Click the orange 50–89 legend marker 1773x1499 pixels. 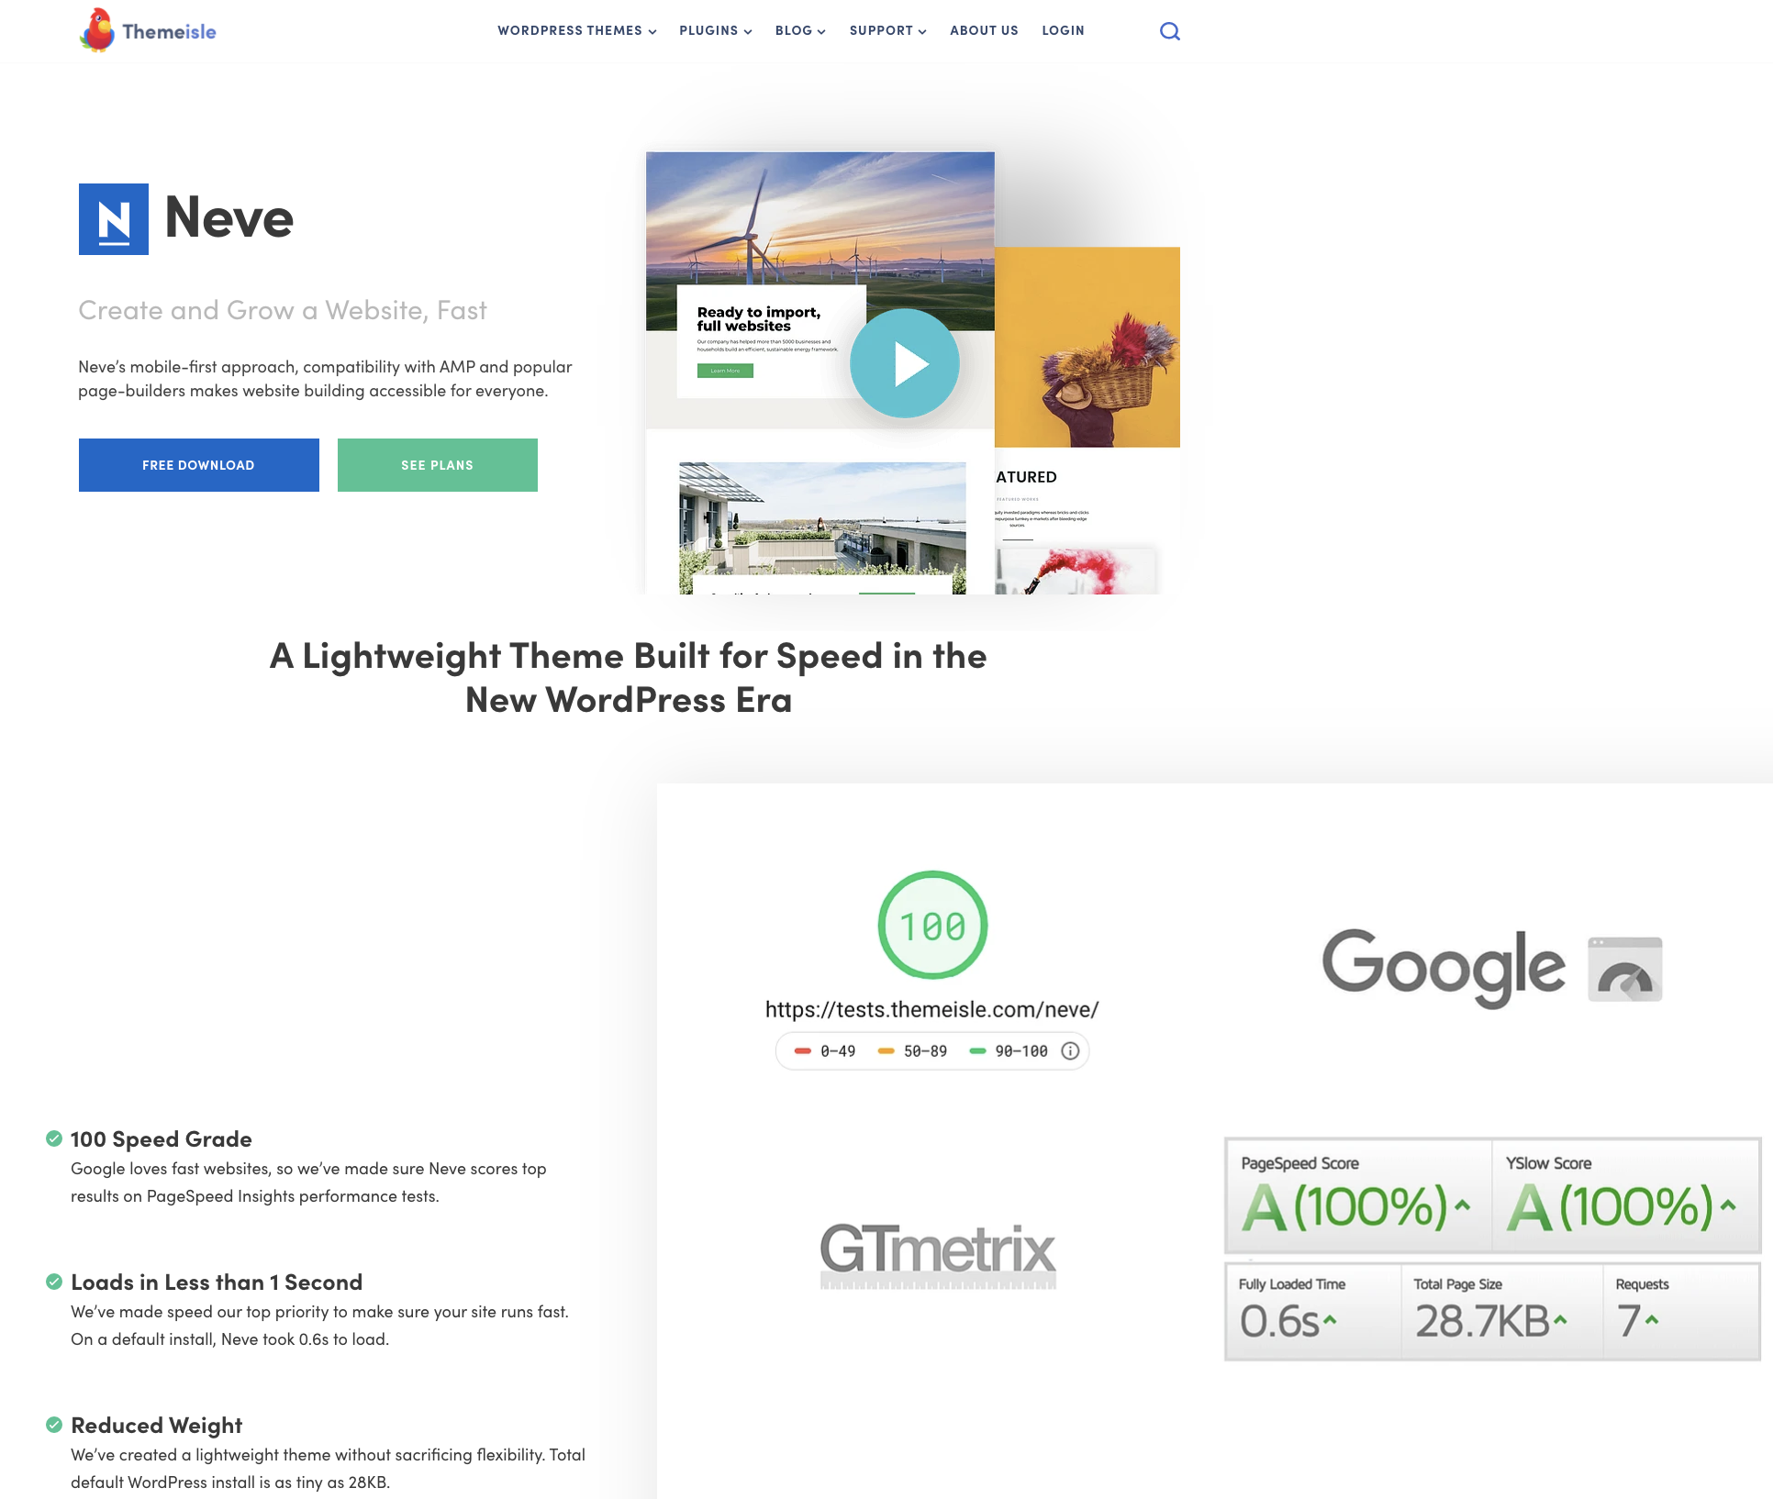pyautogui.click(x=886, y=1051)
